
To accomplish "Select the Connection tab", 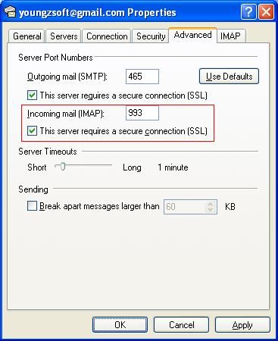I will (x=107, y=36).
